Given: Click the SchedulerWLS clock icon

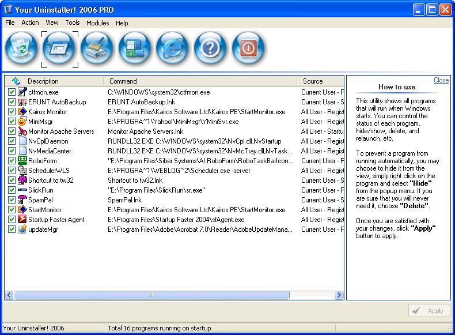Looking at the screenshot, I should (22, 170).
